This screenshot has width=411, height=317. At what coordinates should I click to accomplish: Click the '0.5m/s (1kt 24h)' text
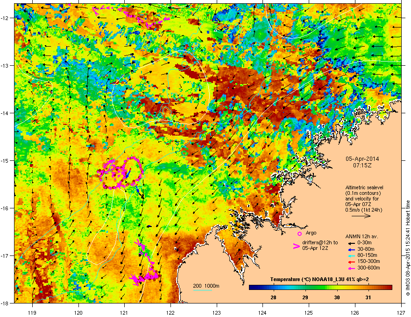pos(363,210)
